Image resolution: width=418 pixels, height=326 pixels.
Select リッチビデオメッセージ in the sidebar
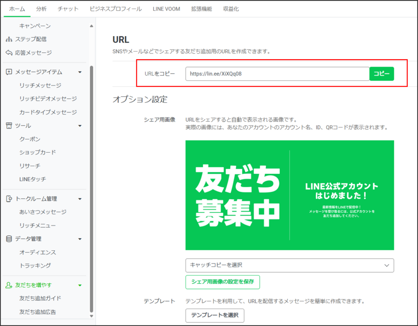point(48,99)
